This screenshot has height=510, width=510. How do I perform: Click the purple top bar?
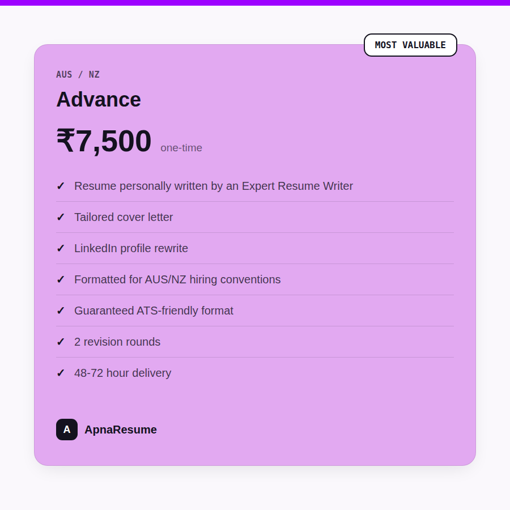pyautogui.click(x=255, y=3)
